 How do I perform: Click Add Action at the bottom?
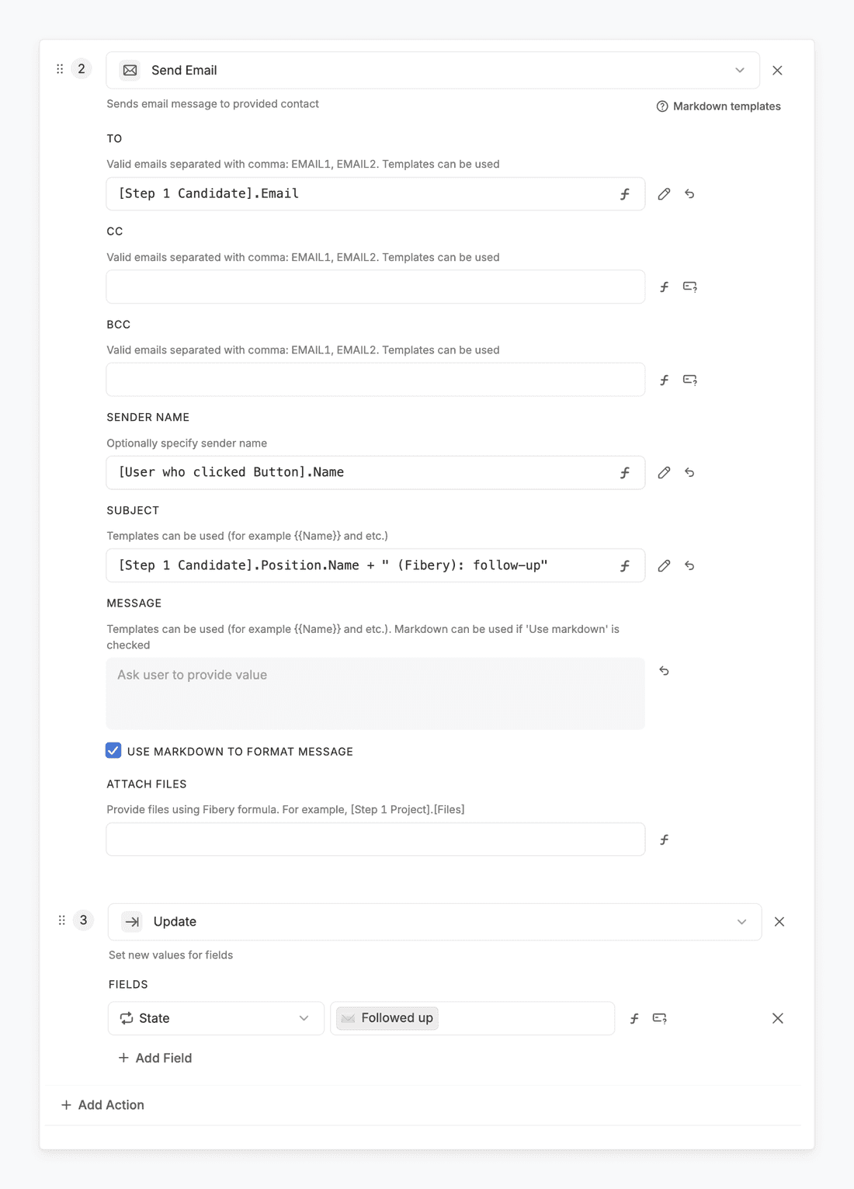click(x=102, y=1104)
